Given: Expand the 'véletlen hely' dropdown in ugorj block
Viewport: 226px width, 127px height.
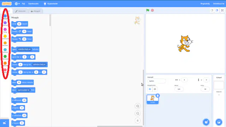Looking at the screenshot, I should pyautogui.click(x=24, y=49).
